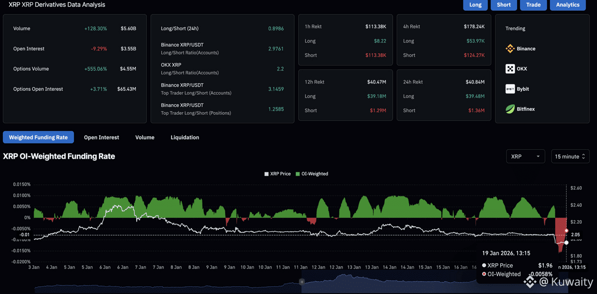Click the white XRP price marker dot
Screen dimensions: 597x294
[x=566, y=242]
